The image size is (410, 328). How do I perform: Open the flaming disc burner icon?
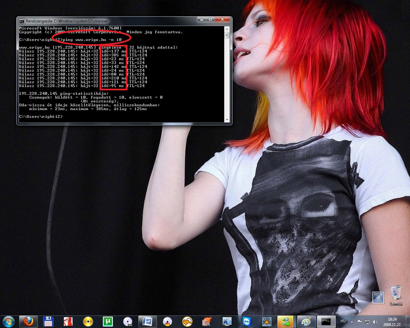168,321
